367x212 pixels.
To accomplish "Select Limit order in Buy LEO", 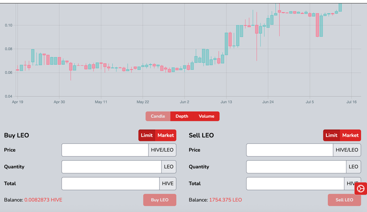I will (x=147, y=135).
